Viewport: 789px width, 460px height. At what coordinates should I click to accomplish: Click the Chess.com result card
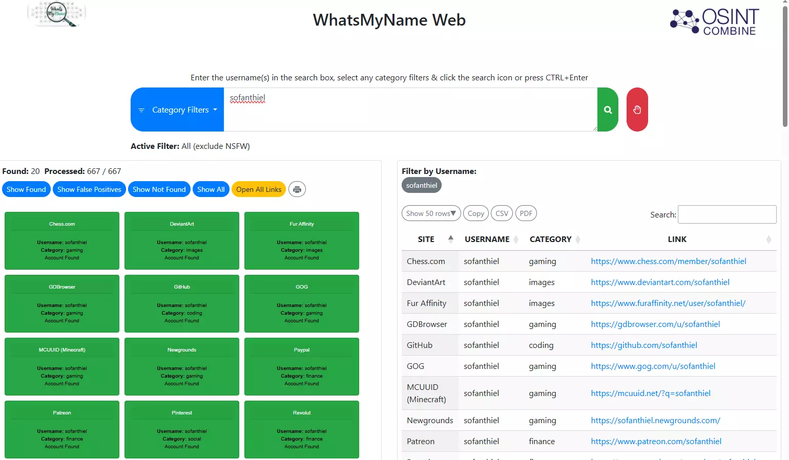(x=62, y=240)
